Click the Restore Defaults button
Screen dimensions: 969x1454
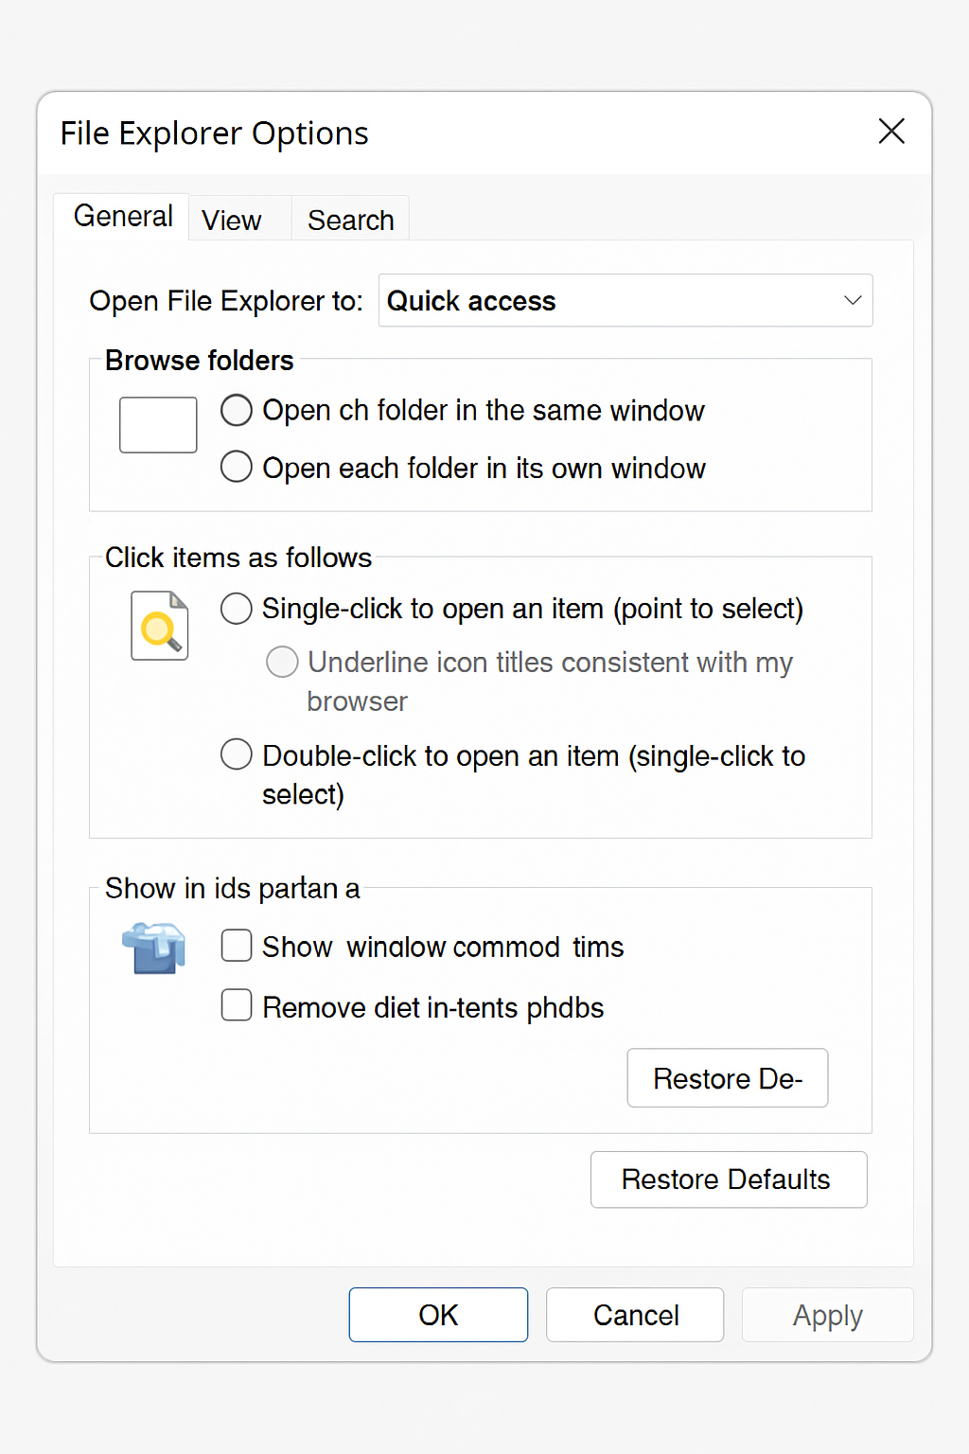pyautogui.click(x=728, y=1179)
